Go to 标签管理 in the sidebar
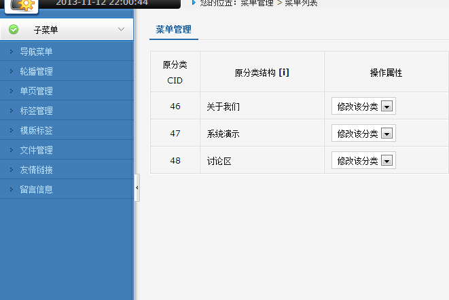The width and height of the screenshot is (449, 300). [37, 111]
